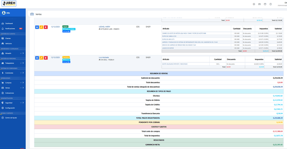
Task: View the Luis Andrade sale details
Action: [x=37, y=58]
